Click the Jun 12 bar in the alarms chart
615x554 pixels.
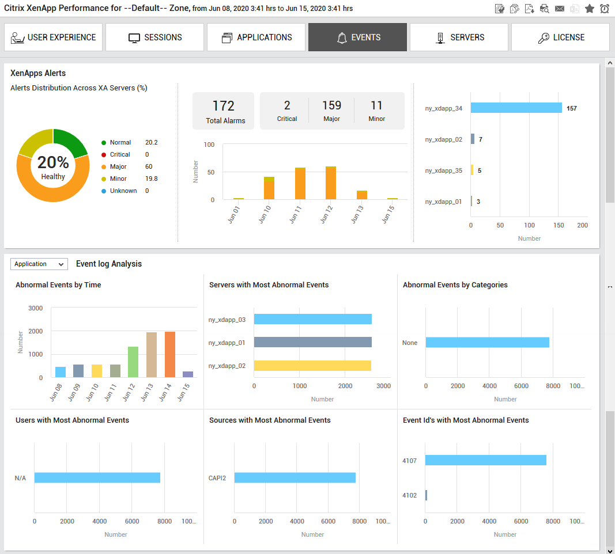pyautogui.click(x=331, y=183)
